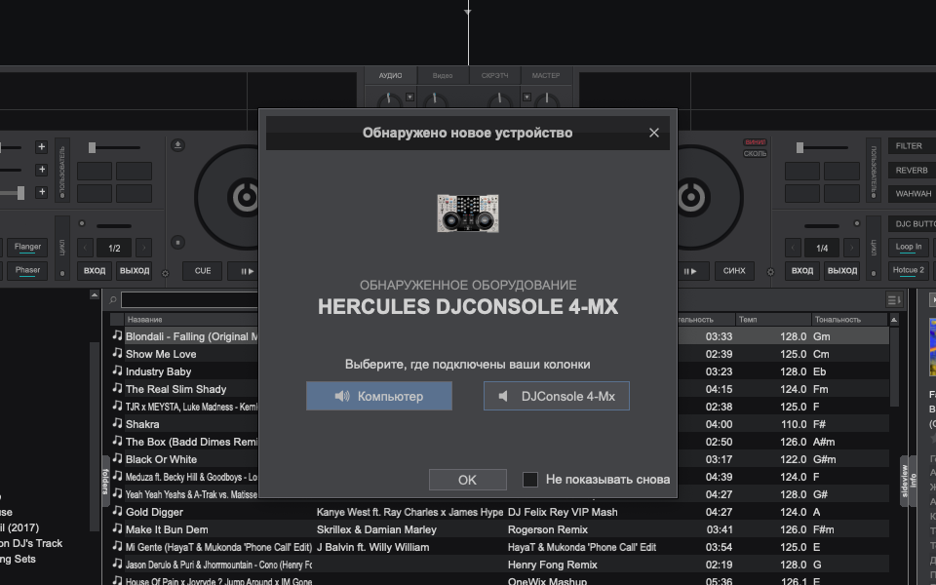Toggle the Flanger effect
936x585 pixels.
pyautogui.click(x=27, y=247)
